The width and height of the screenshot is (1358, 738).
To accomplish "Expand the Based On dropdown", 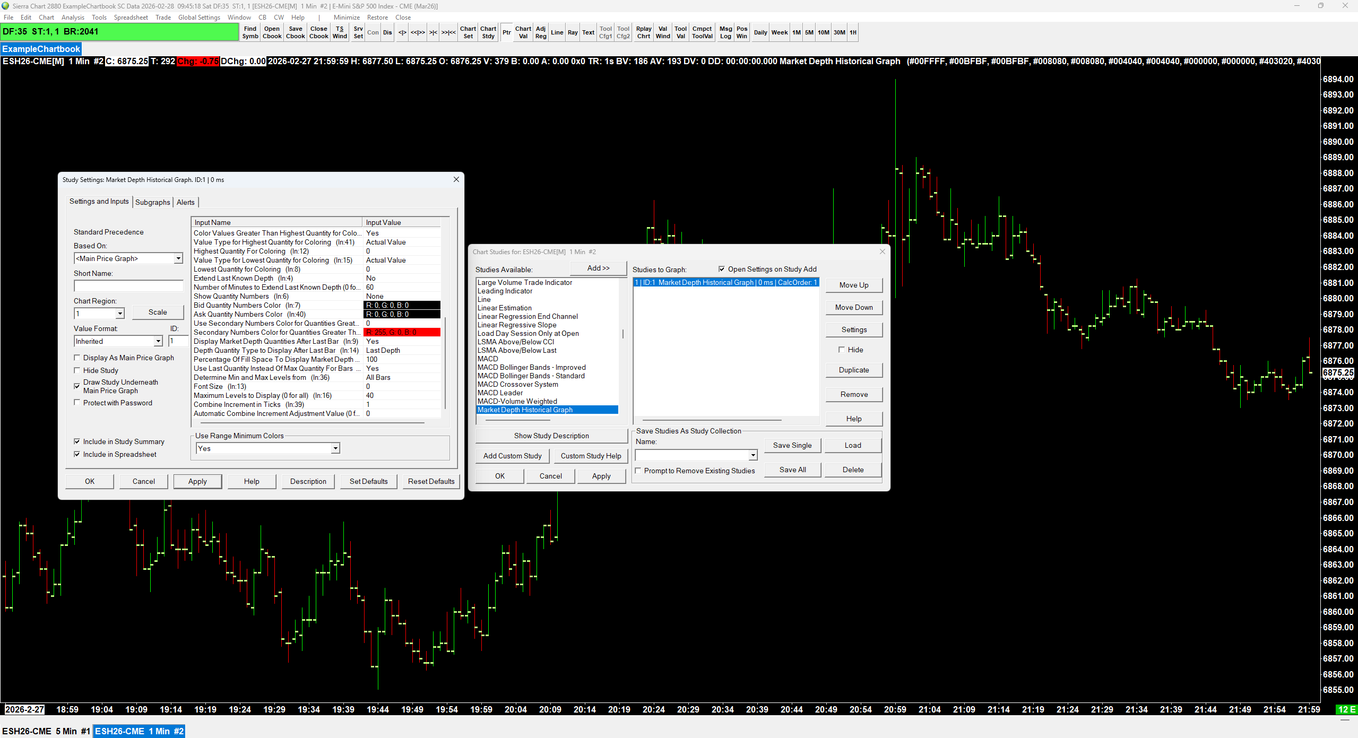I will [178, 258].
